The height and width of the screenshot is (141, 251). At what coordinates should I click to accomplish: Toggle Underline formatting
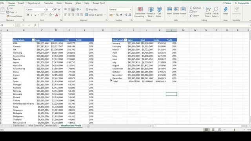[x=35, y=15]
